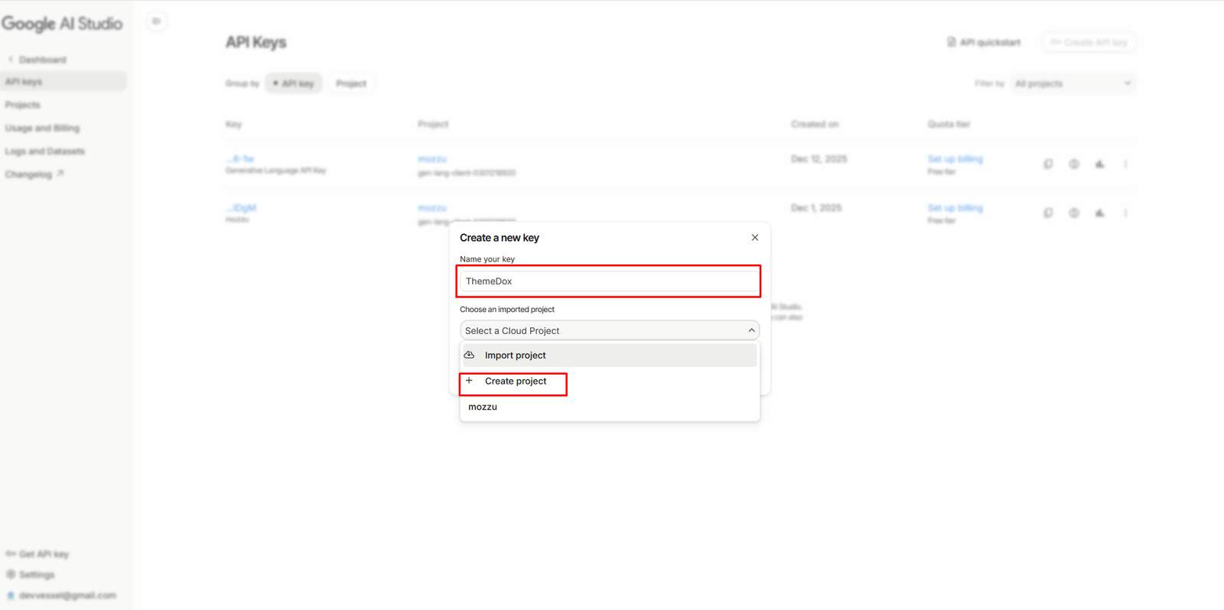
Task: Open Logs and Datasets in sidebar
Action: (45, 151)
